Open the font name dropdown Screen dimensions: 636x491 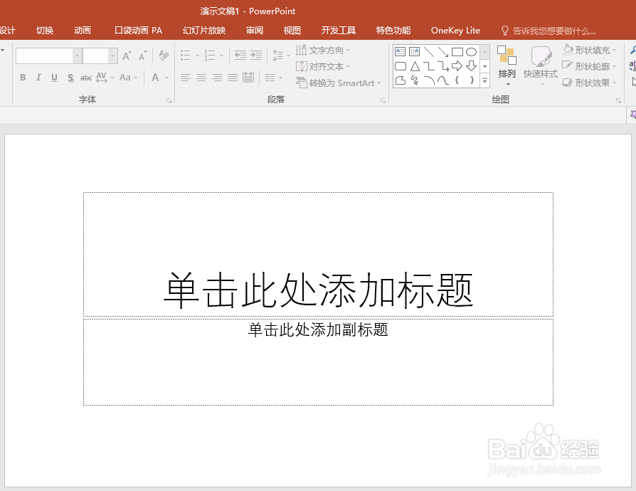[77, 56]
